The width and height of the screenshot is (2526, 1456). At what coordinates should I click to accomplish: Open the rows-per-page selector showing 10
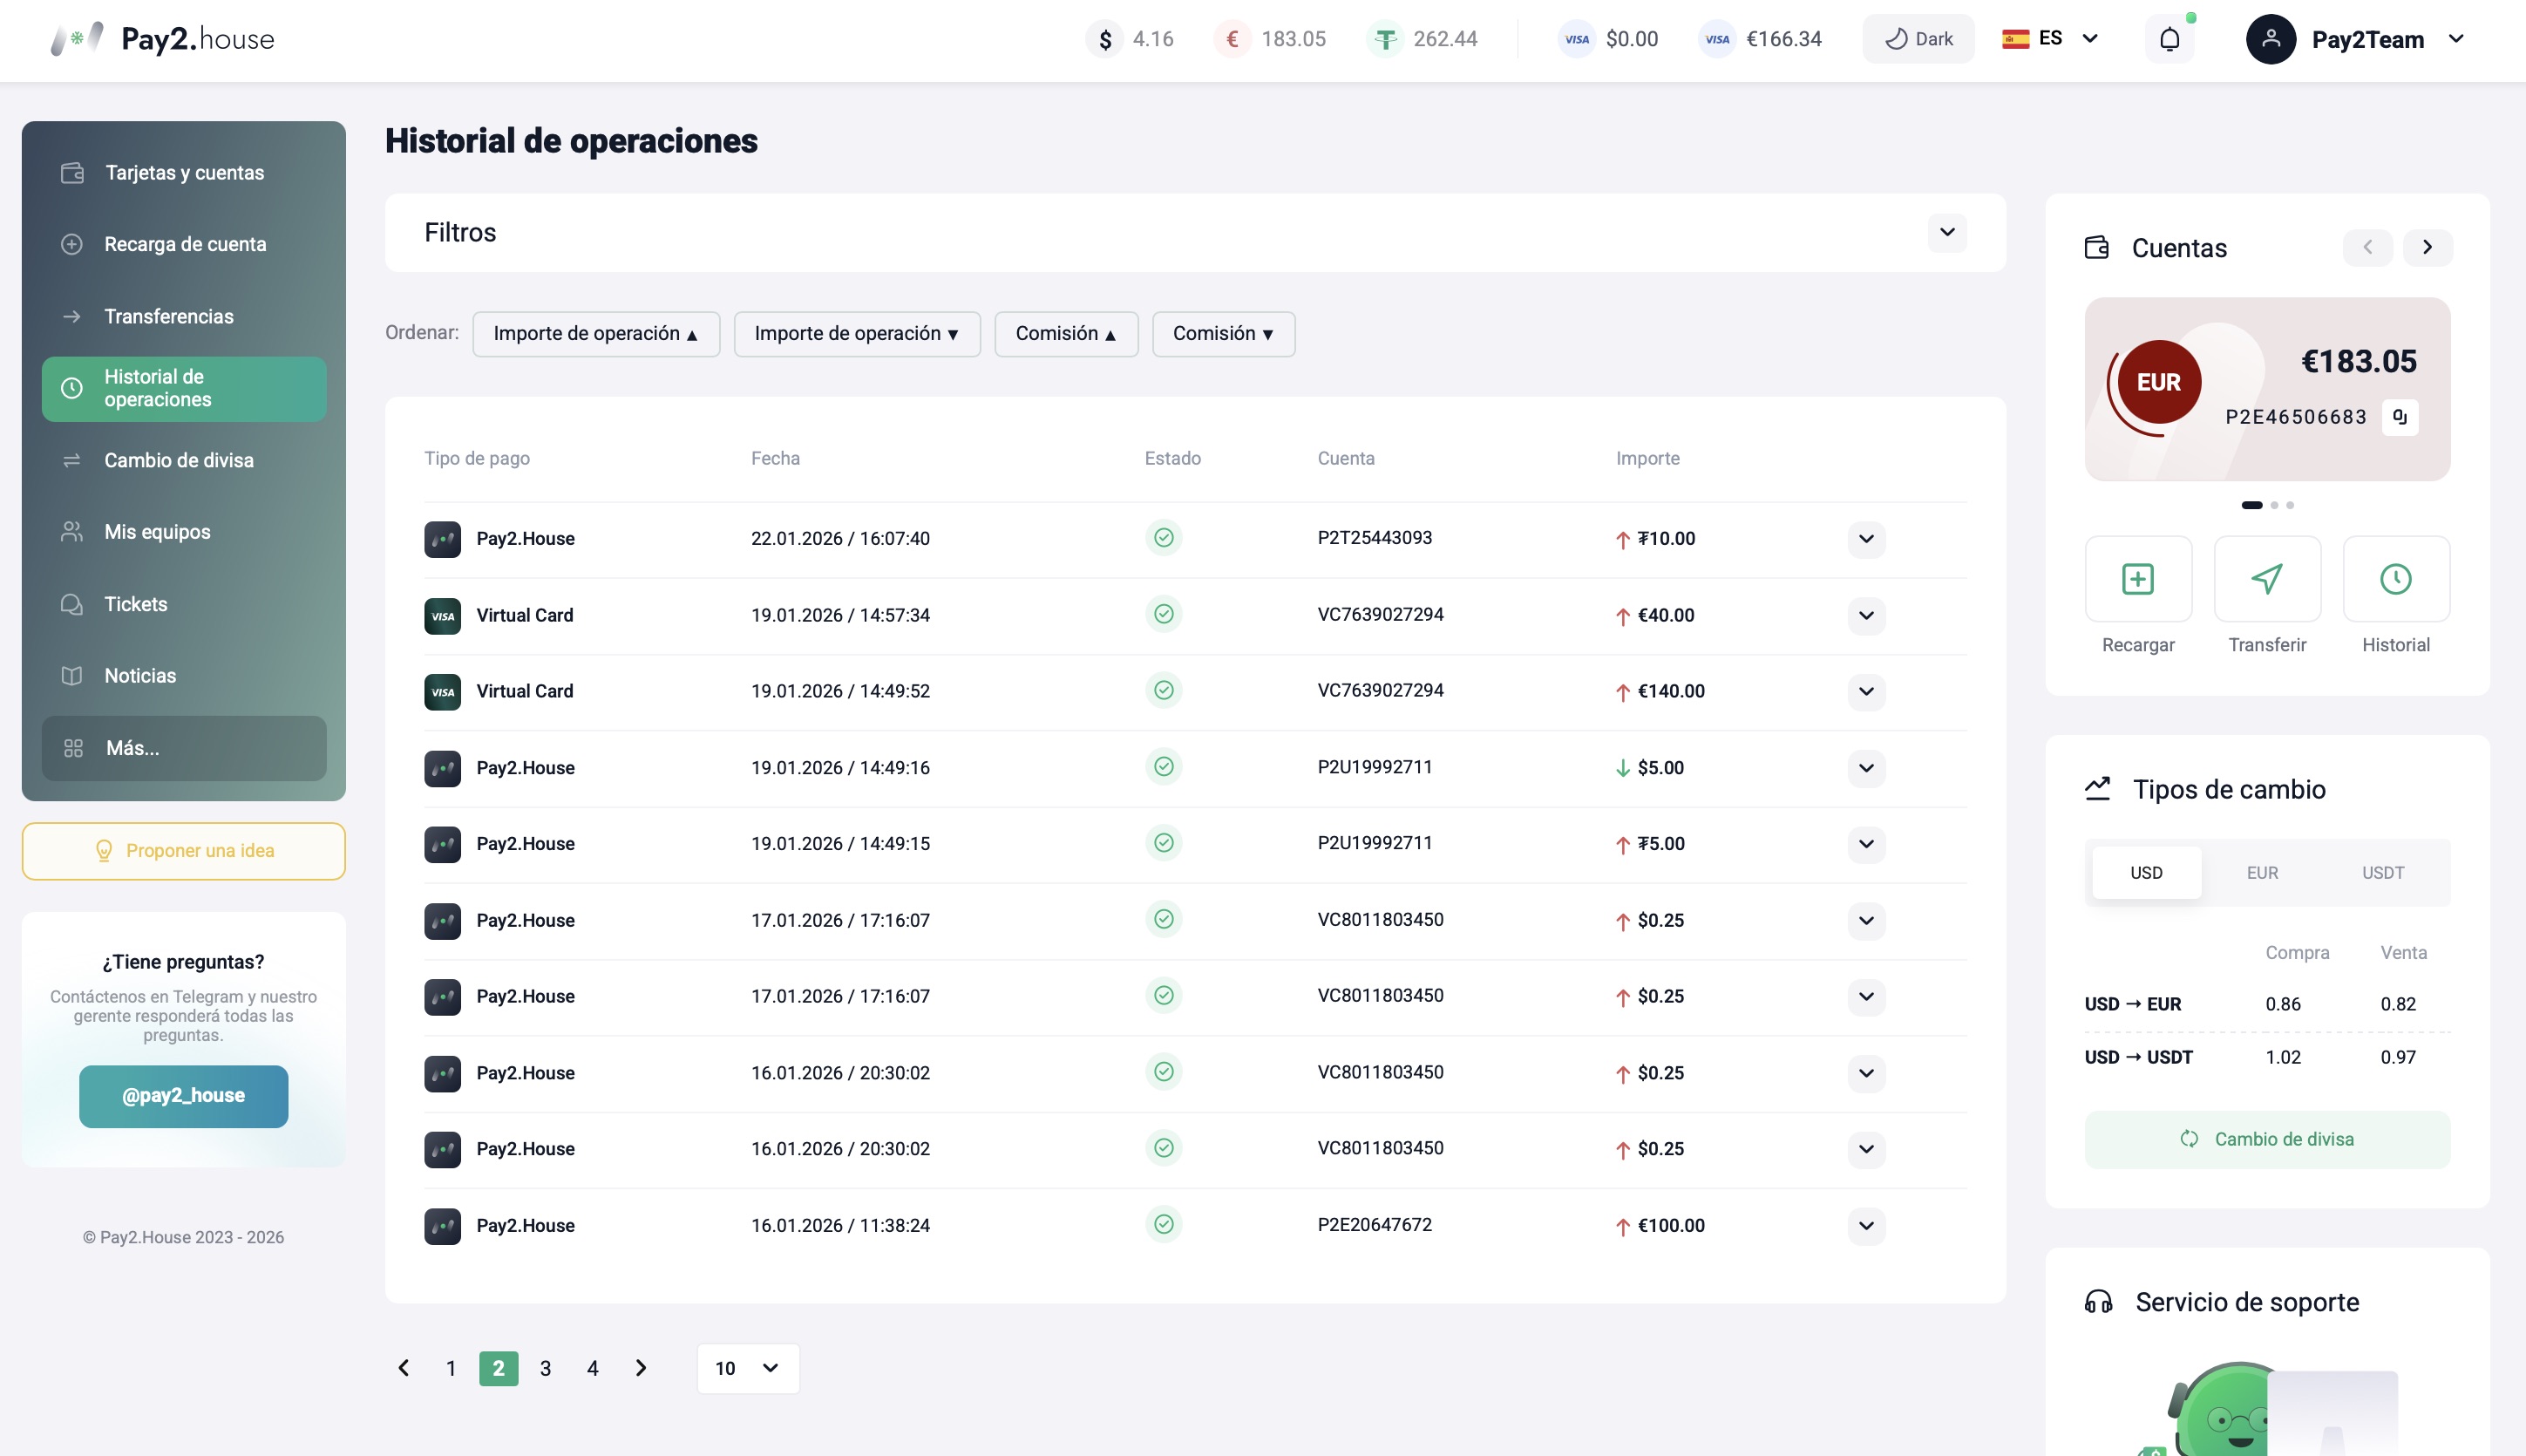coord(748,1368)
